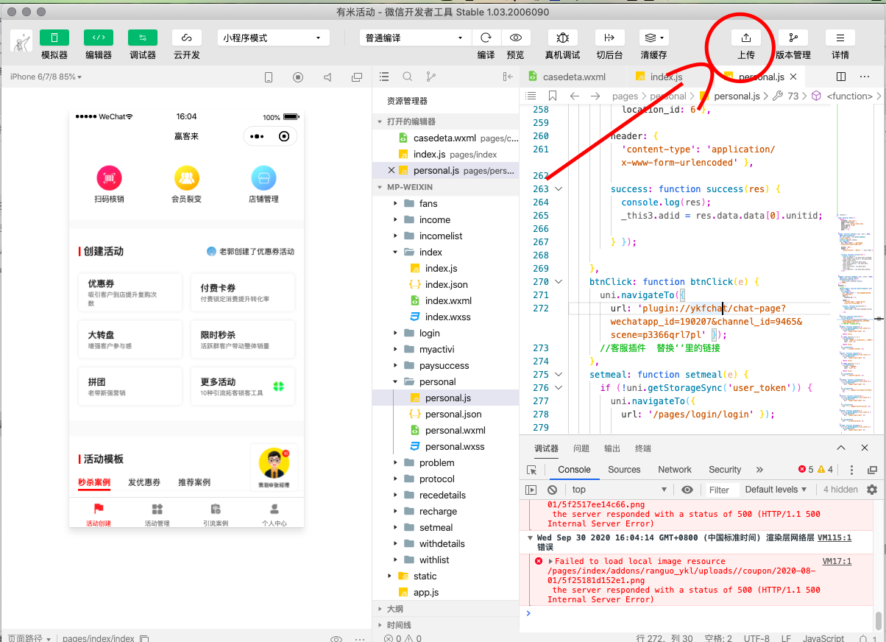Open the VM115:1 source link
This screenshot has width=886, height=642.
pos(834,537)
